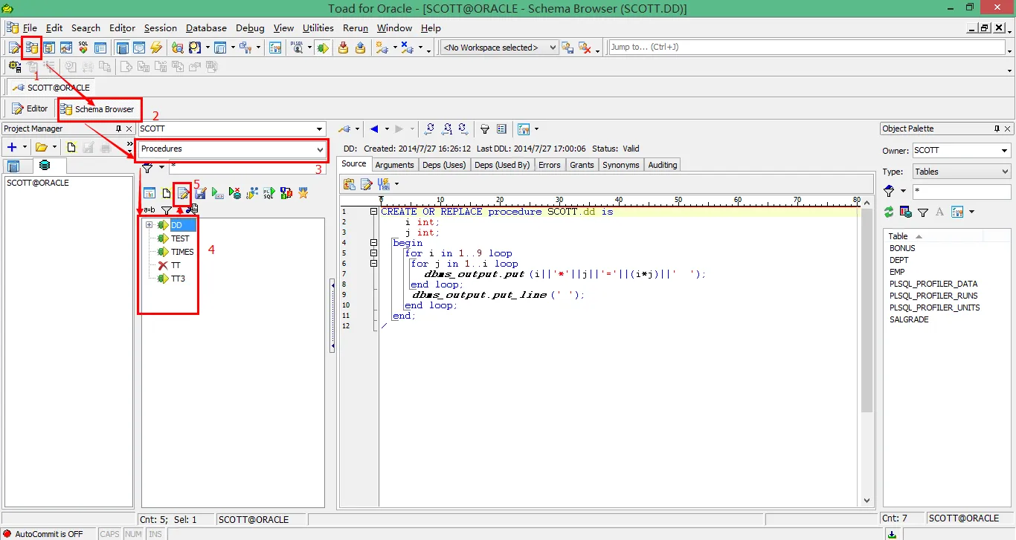Click the new connection plug icon with star
Viewport: 1016px width, 540px height.
coord(382,48)
